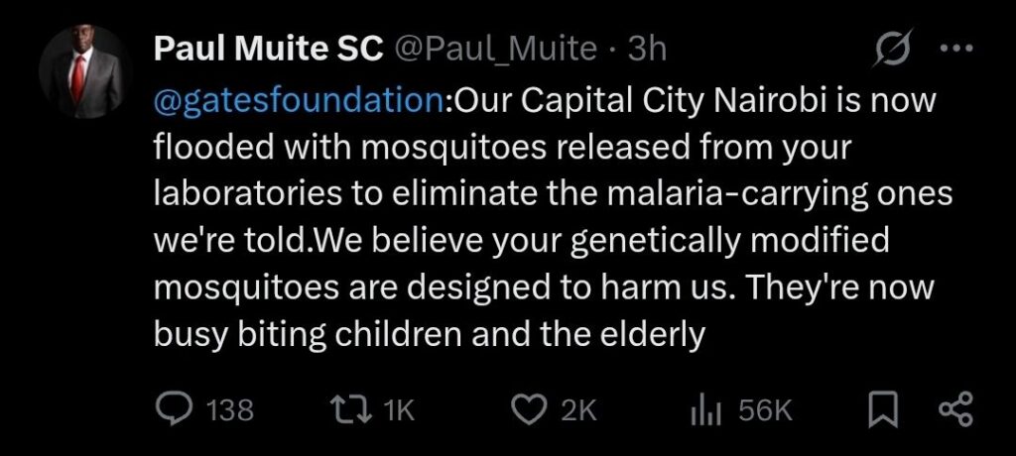Open view analytics bar chart icon

tap(703, 409)
